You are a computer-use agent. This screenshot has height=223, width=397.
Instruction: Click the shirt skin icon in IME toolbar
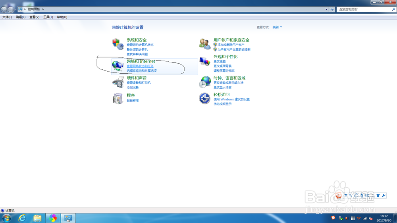click(x=378, y=196)
